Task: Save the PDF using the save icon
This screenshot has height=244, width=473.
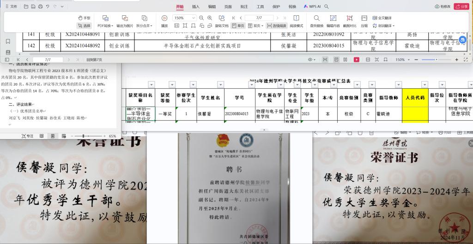Action: (x=33, y=6)
